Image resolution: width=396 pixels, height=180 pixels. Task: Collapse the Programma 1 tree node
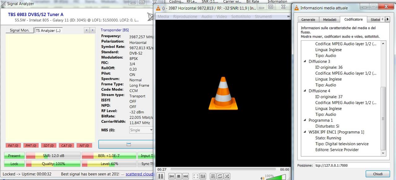click(305, 120)
